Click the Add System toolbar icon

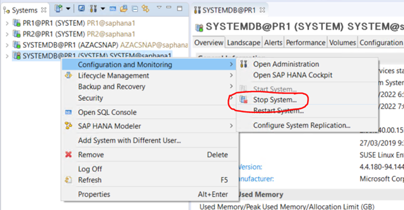click(x=59, y=9)
